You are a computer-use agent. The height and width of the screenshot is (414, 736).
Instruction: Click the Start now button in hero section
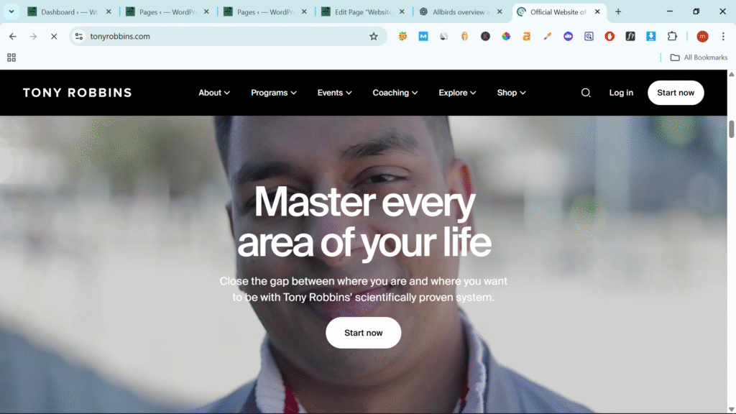point(363,333)
